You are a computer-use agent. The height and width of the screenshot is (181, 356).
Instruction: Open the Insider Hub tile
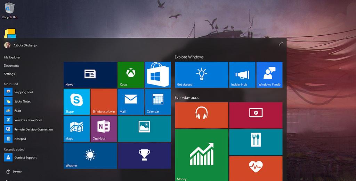point(242,74)
